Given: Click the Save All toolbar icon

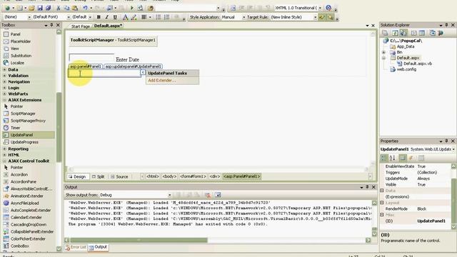Looking at the screenshot, I should coord(48,8).
